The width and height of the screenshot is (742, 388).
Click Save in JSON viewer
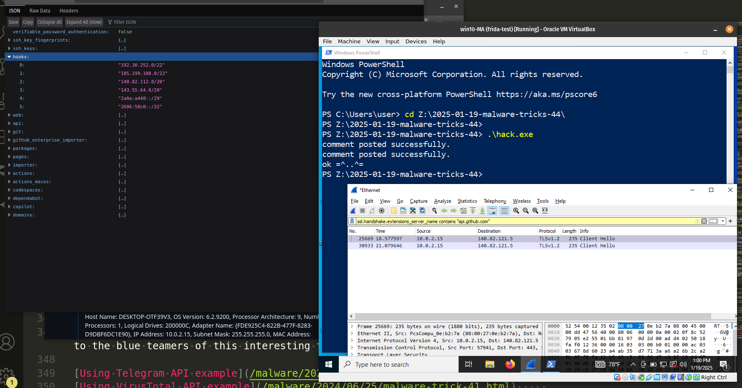click(13, 22)
